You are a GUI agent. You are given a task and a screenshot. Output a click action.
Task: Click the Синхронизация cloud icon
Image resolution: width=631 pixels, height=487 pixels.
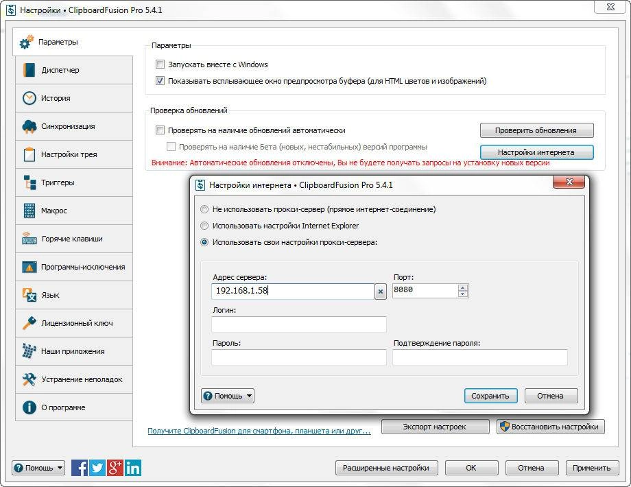(29, 126)
